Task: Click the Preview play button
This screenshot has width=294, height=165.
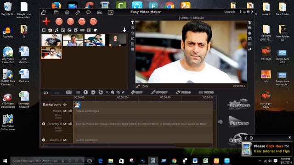Action: pos(239,122)
